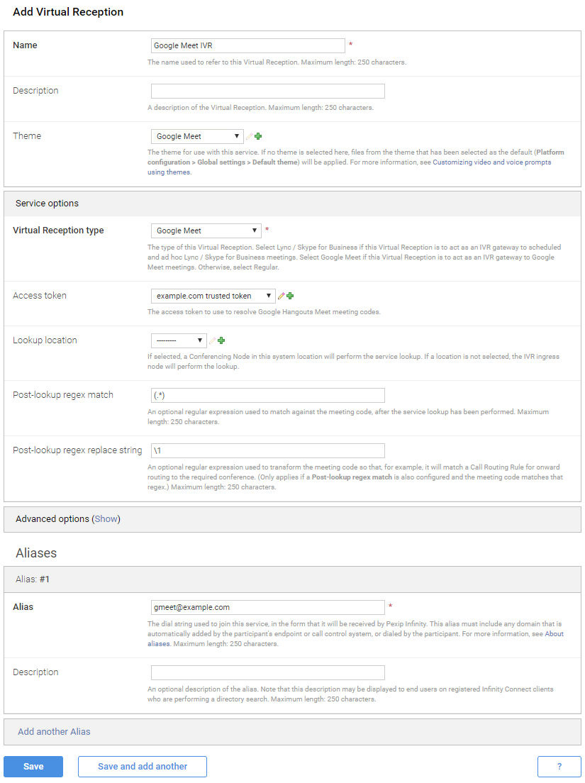
Task: Click the edit pencil icon beside Theme
Action: [x=249, y=136]
